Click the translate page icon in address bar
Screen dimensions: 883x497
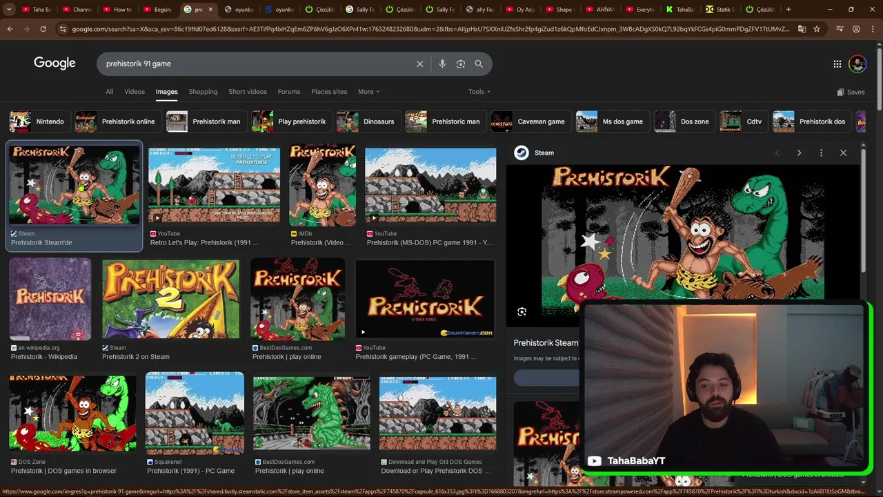pos(802,29)
